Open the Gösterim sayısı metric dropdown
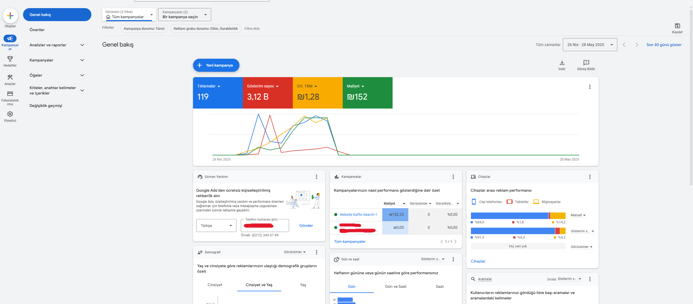Image resolution: width=693 pixels, height=304 pixels. tap(263, 86)
